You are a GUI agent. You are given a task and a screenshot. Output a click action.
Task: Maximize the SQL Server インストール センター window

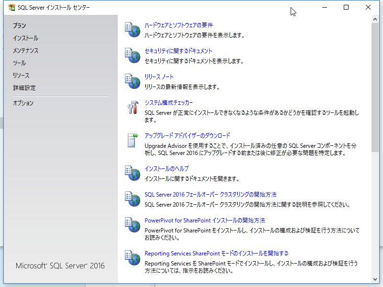point(346,7)
